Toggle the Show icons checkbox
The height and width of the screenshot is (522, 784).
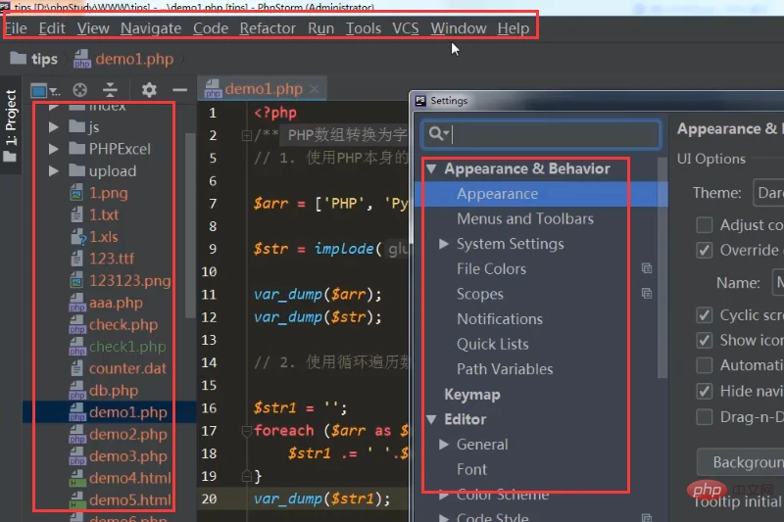[x=705, y=340]
